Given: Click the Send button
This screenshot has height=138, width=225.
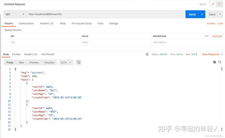Looking at the screenshot, I should (192, 14).
